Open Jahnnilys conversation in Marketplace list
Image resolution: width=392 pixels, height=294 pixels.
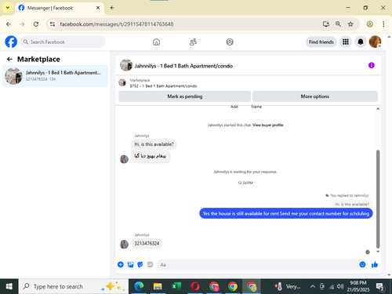[x=55, y=76]
